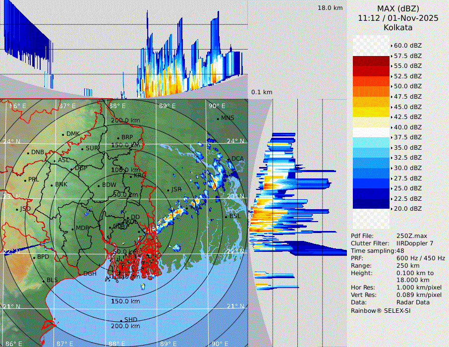The width and height of the screenshot is (449, 347).
Task: Click the 200.0 km range ring label near SHD
Action: coord(125,326)
